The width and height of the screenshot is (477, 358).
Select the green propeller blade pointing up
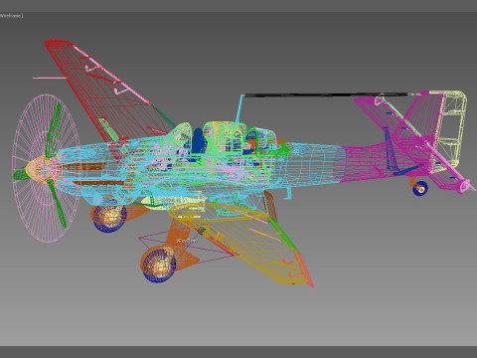(54, 130)
